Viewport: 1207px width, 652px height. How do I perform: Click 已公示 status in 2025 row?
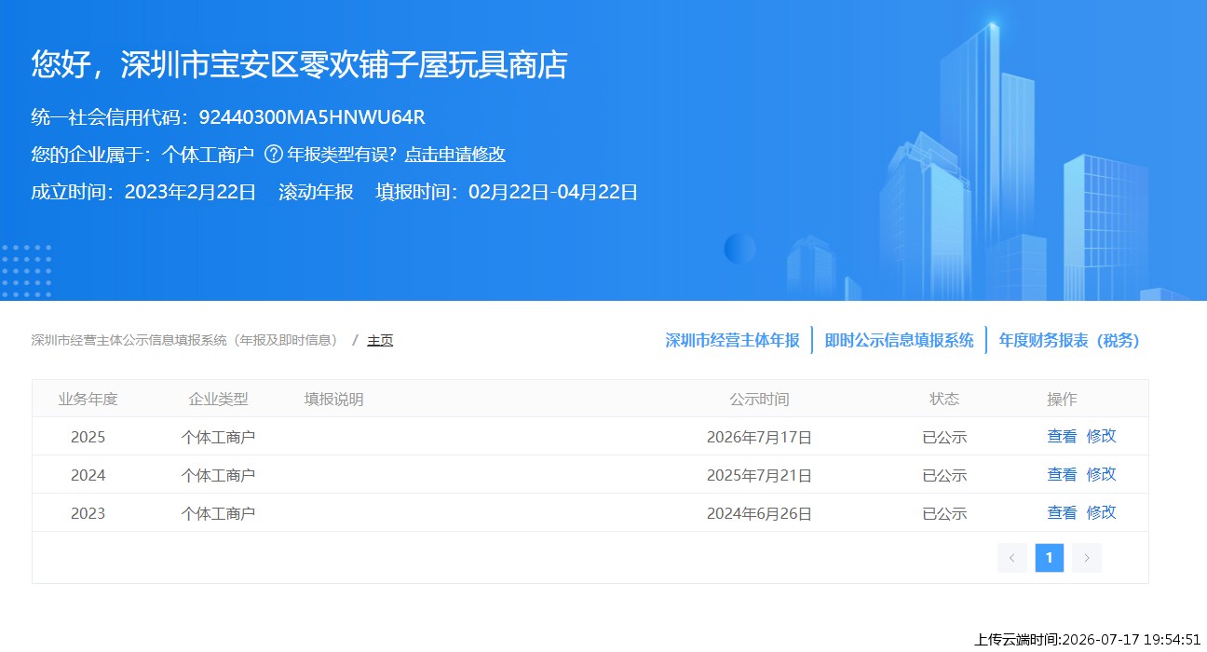point(944,438)
